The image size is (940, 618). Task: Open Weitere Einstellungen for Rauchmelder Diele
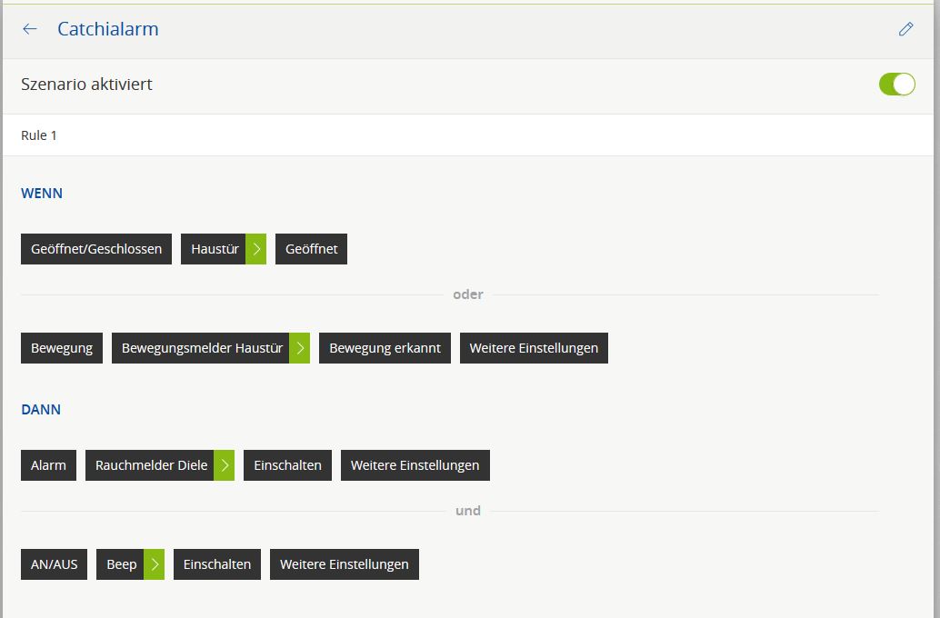415,465
